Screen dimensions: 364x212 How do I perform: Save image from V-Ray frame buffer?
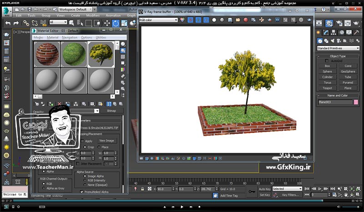pos(230,20)
